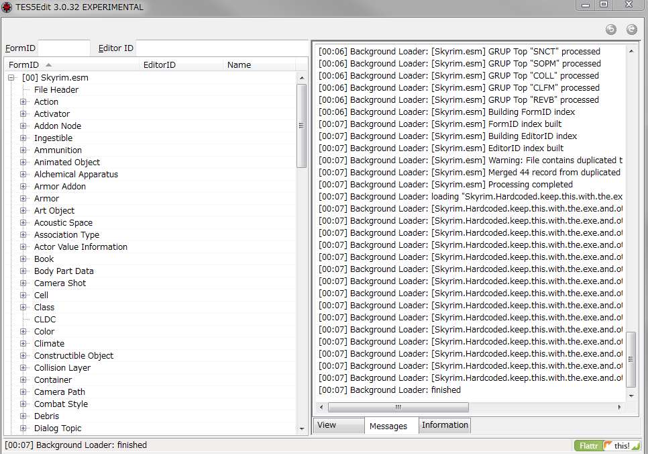Image resolution: width=648 pixels, height=454 pixels.
Task: Click the messages log scroll up arrow
Action: (631, 51)
